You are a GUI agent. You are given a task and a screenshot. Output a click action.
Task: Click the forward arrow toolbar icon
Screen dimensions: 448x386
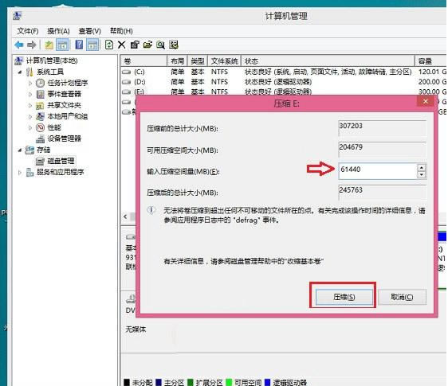tap(32, 45)
